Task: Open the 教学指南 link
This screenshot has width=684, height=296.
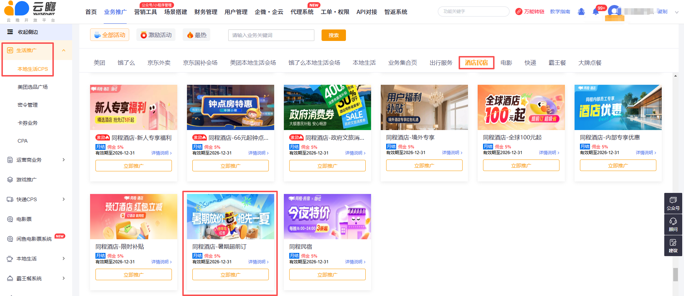Action: click(x=560, y=11)
